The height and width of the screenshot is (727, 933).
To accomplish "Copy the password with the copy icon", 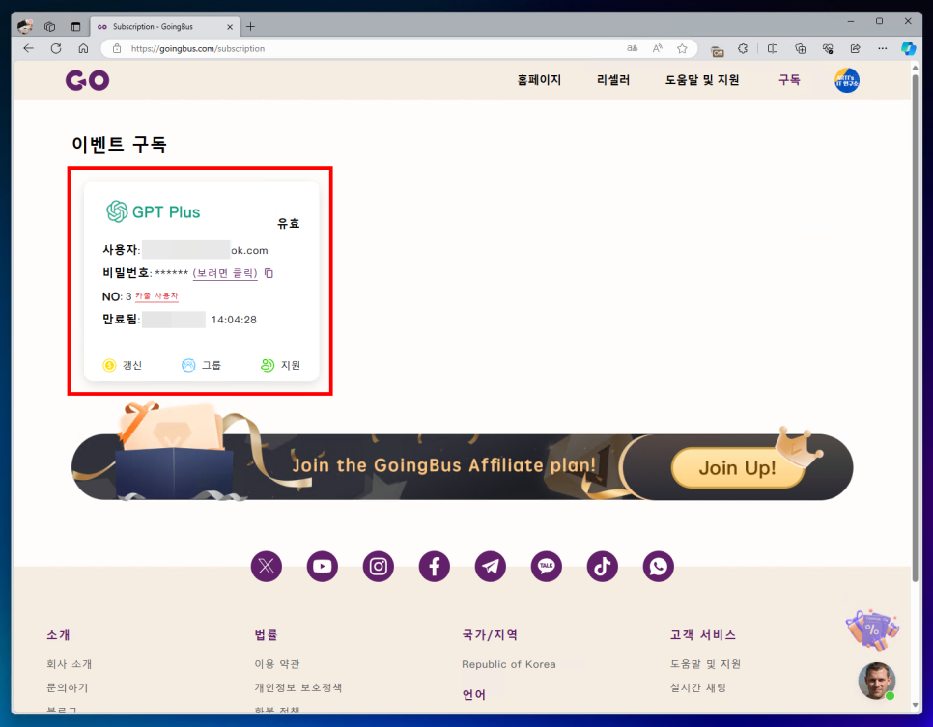I will [269, 273].
